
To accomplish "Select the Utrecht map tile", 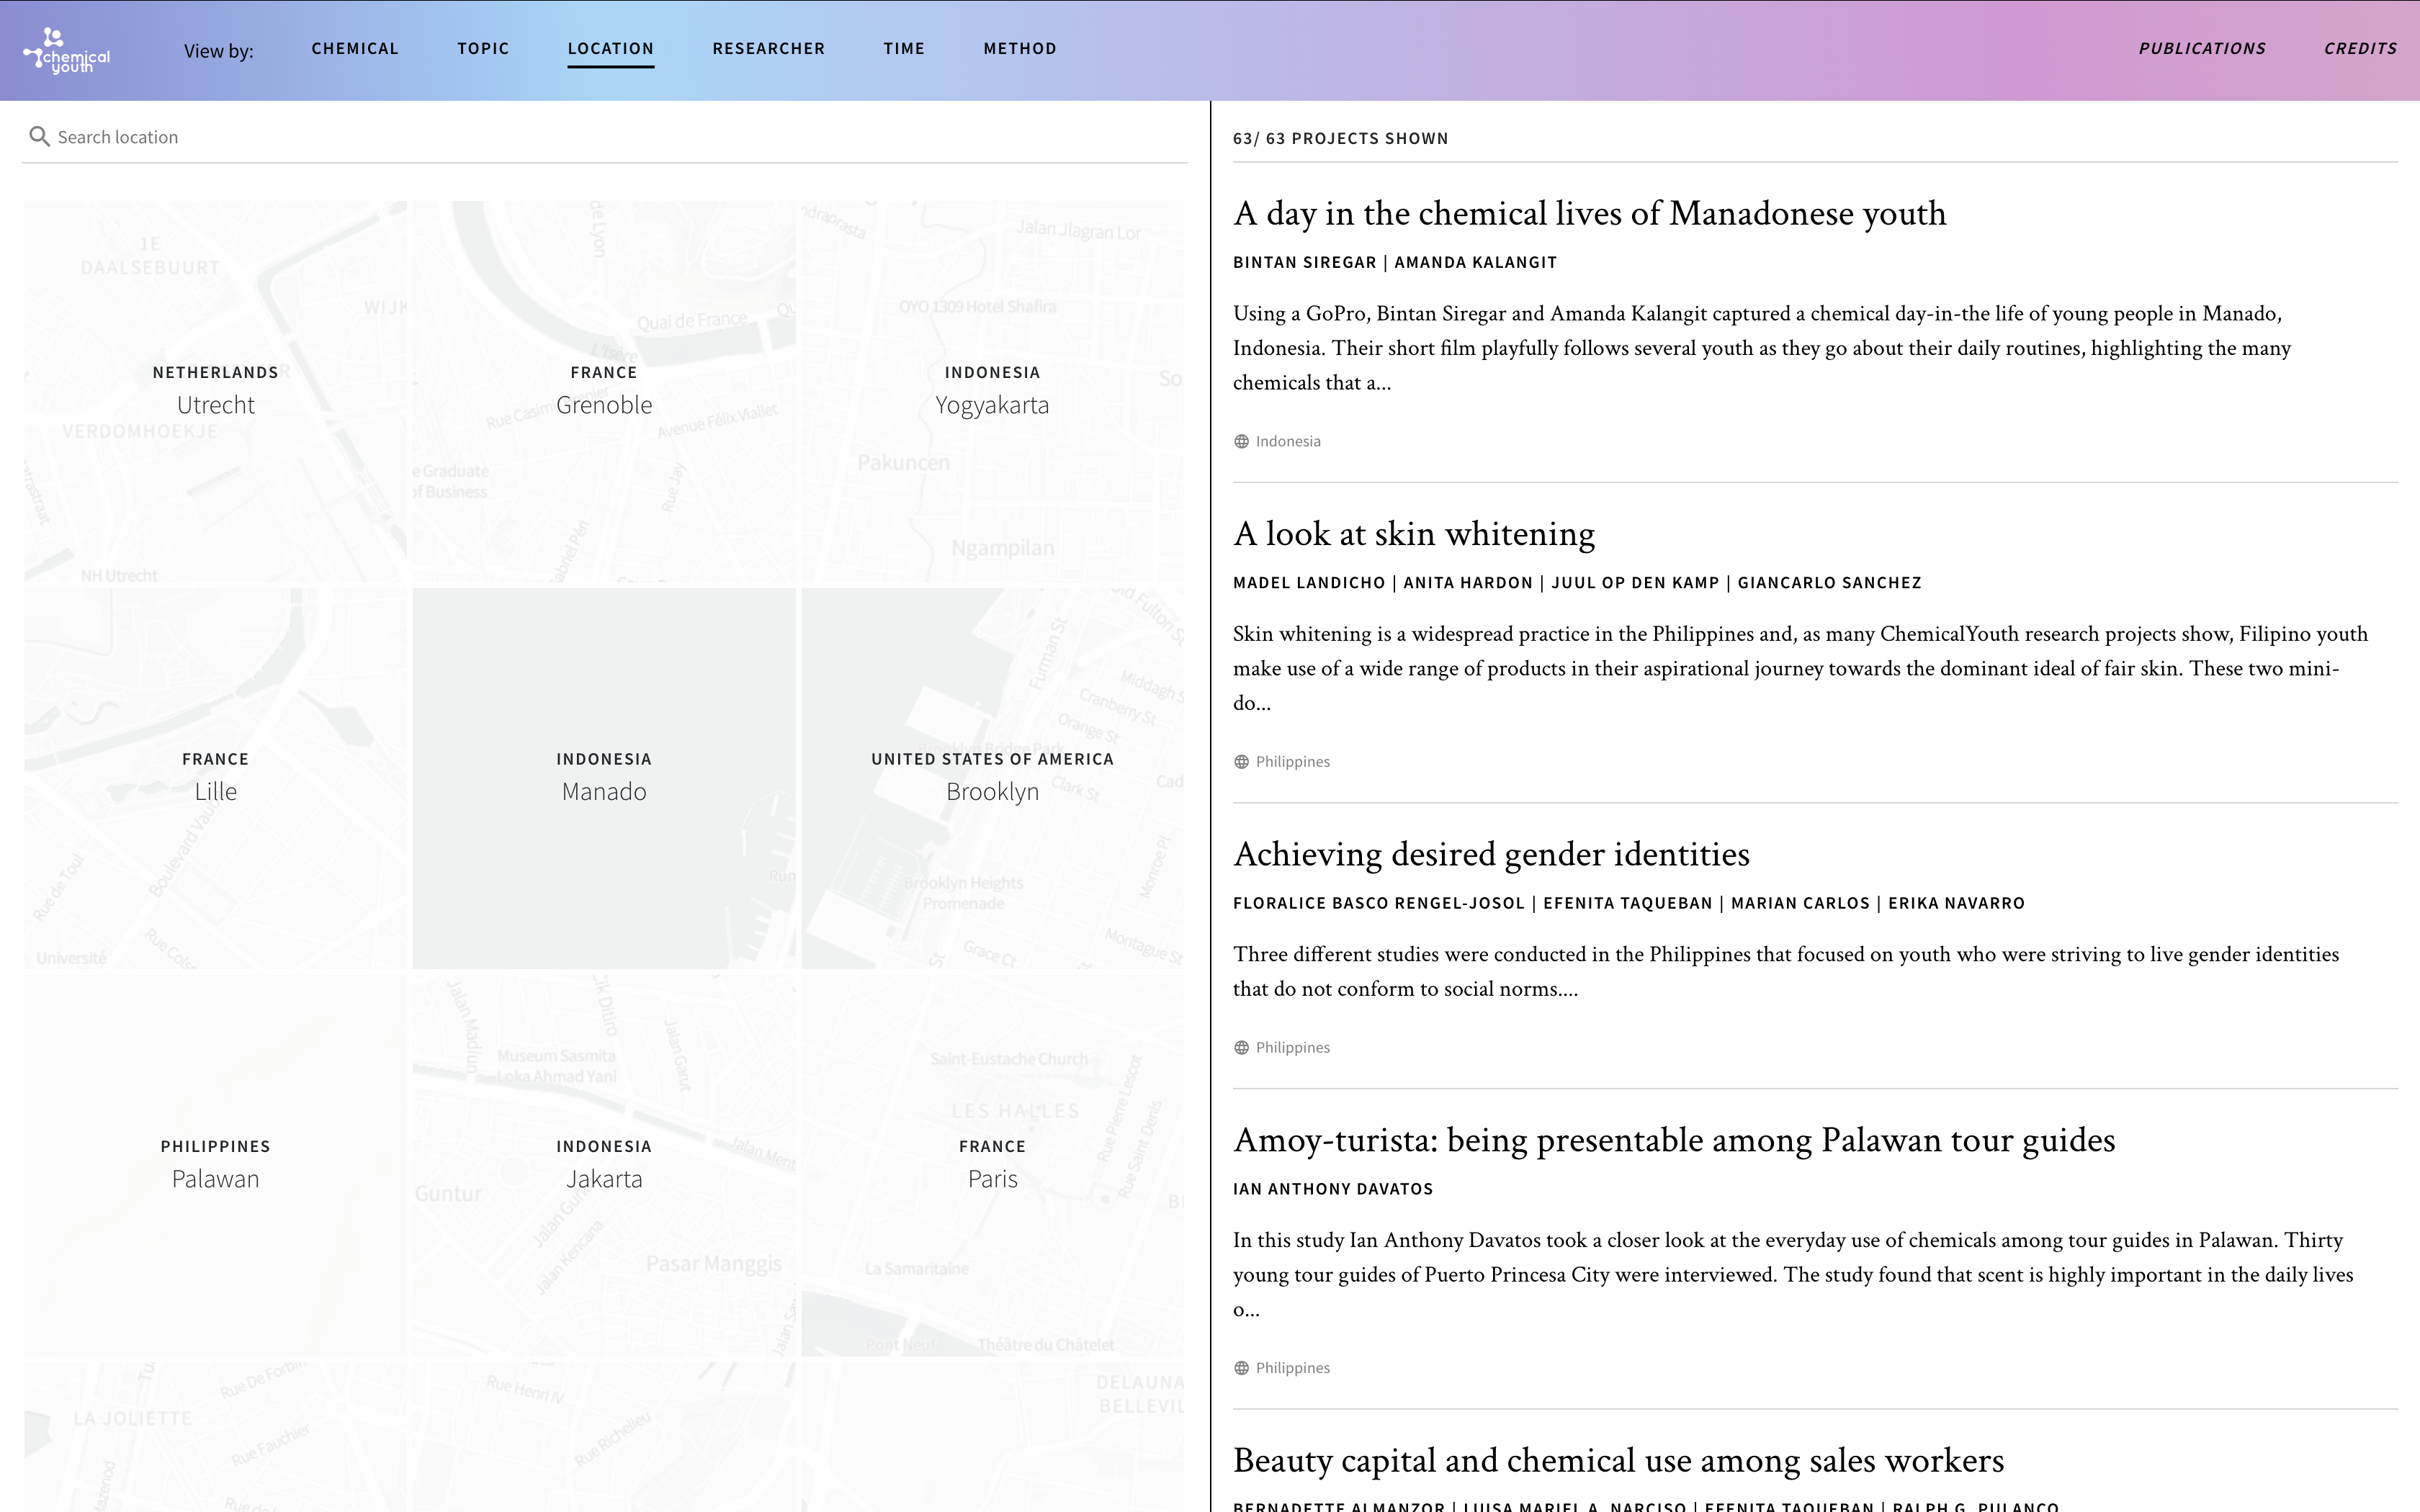I will tap(215, 391).
